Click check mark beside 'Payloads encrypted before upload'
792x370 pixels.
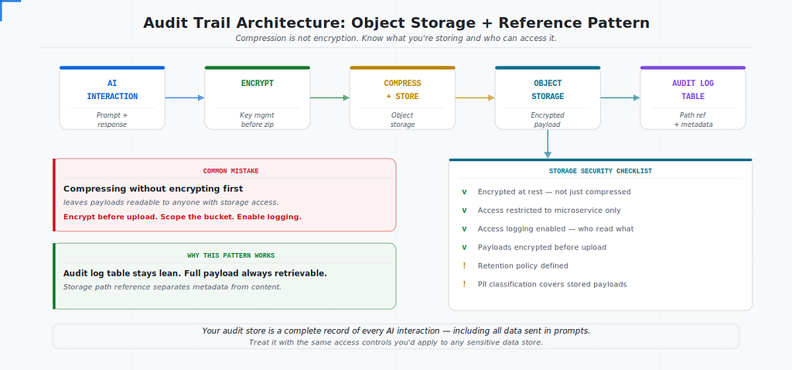(x=464, y=247)
